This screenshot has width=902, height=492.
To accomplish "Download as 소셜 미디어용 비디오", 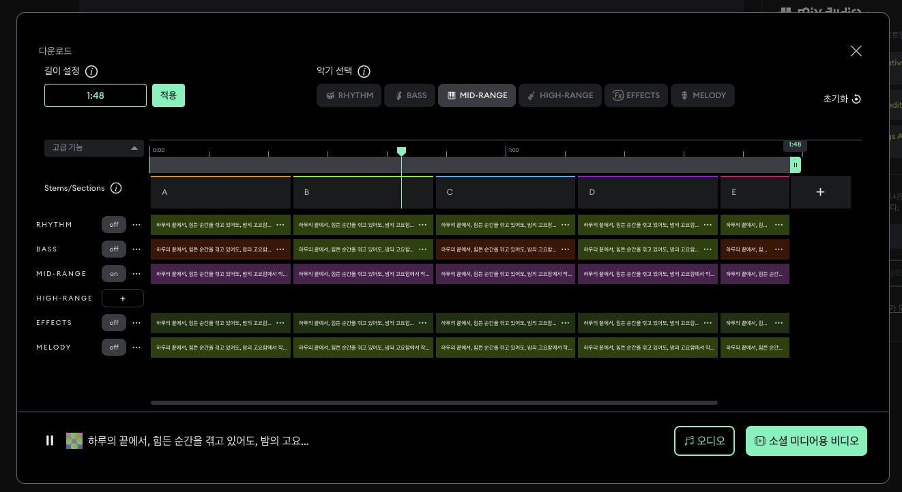I will pyautogui.click(x=806, y=441).
